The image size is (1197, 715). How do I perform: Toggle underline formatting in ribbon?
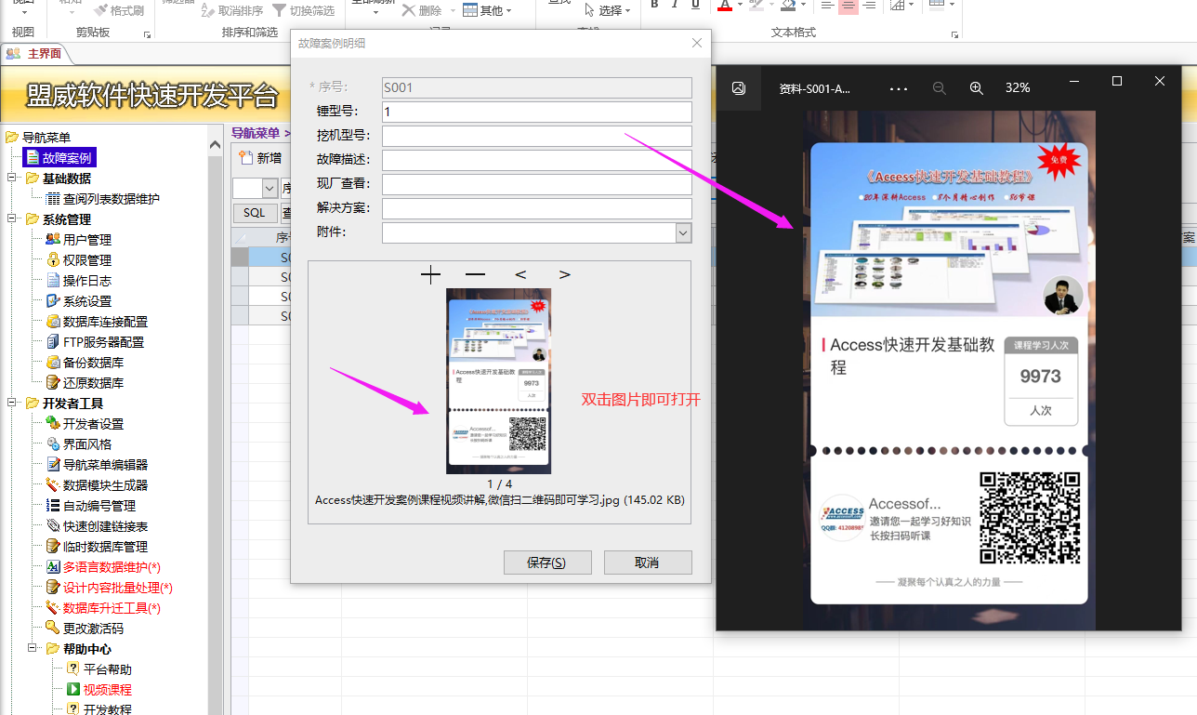tap(695, 5)
